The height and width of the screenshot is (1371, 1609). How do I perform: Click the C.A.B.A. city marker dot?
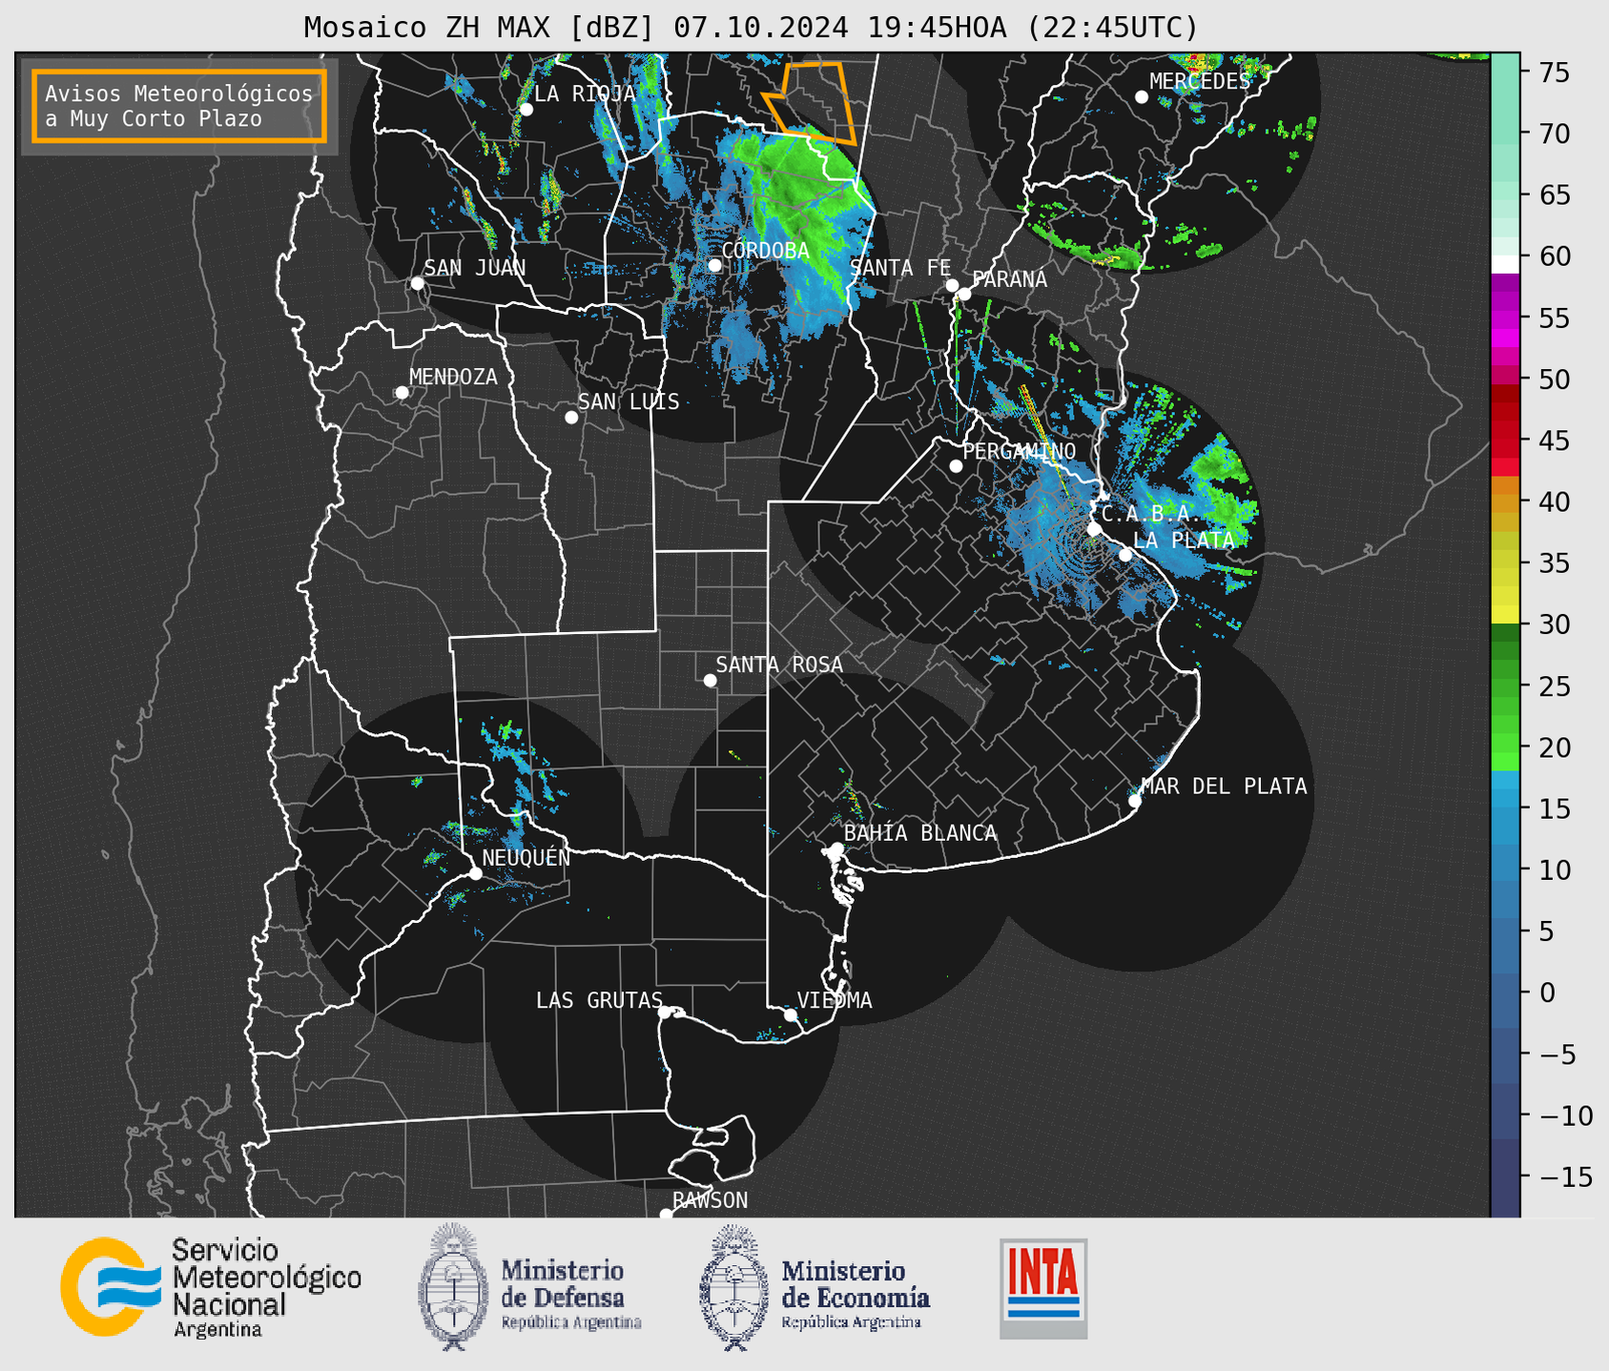(1095, 529)
